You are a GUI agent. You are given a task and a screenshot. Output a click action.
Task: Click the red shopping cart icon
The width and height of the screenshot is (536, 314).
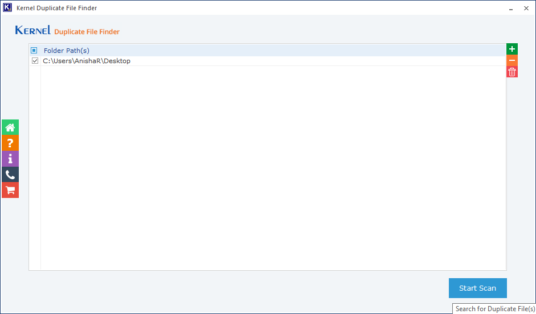pos(10,190)
